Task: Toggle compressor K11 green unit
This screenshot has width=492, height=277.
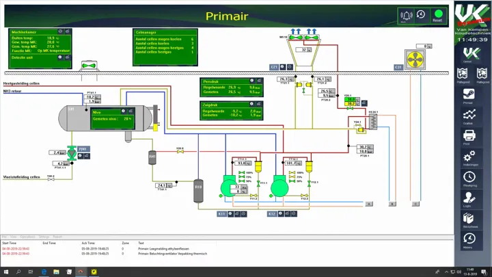Action: click(230, 186)
